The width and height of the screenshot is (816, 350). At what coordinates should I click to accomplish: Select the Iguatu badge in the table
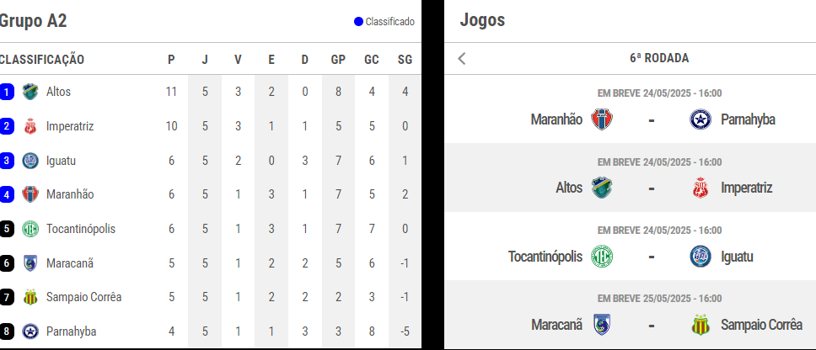click(30, 161)
